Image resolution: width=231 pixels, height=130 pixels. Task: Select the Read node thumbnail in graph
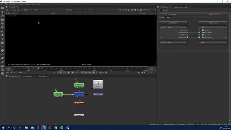98,84
